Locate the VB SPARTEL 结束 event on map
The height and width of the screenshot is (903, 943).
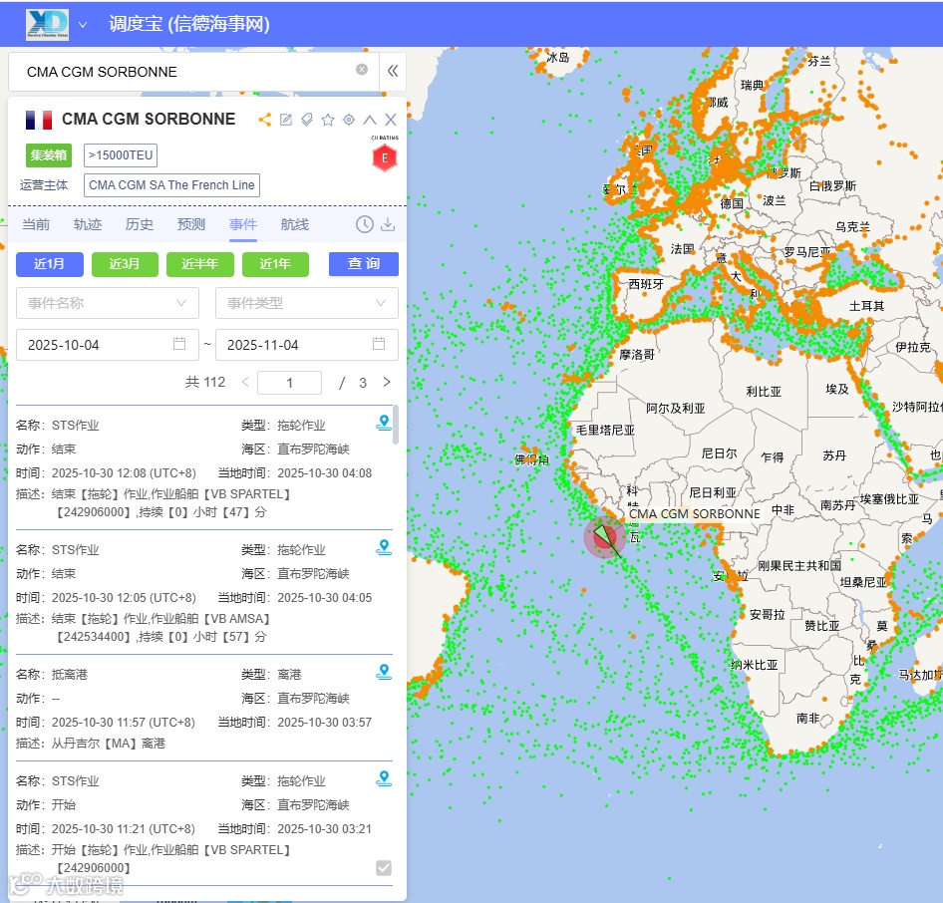[384, 423]
